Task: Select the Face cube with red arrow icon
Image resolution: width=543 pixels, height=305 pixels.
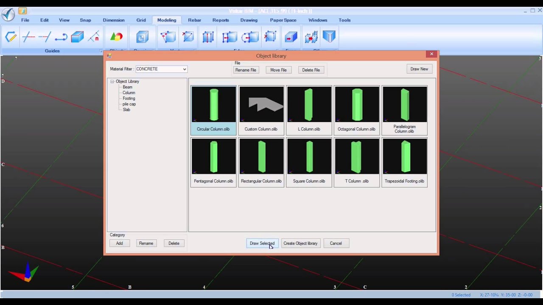Action: click(291, 37)
